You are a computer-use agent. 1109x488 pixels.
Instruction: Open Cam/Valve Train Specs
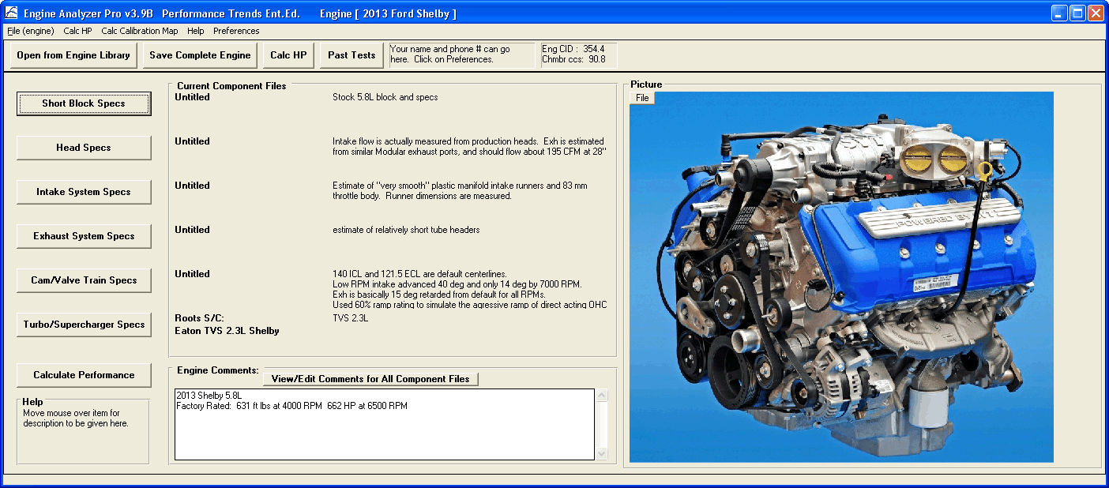click(x=84, y=280)
